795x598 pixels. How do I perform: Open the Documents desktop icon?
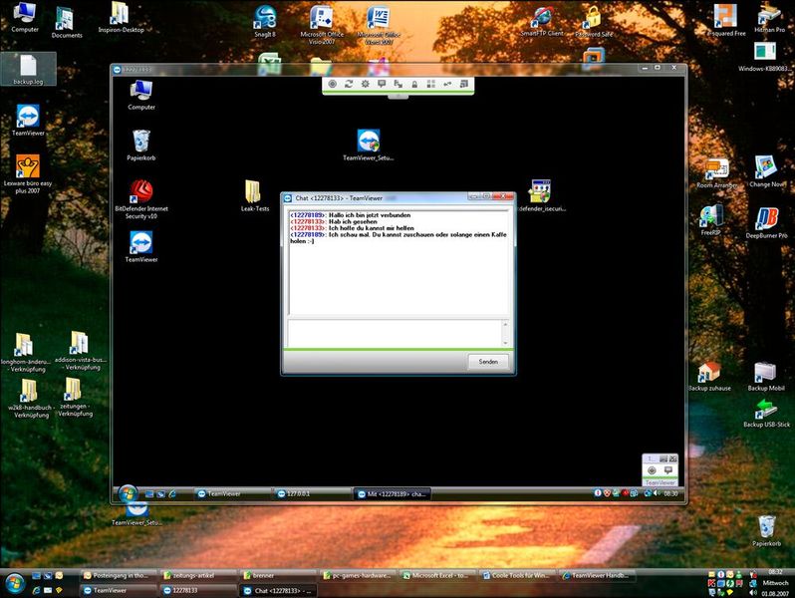[x=67, y=23]
